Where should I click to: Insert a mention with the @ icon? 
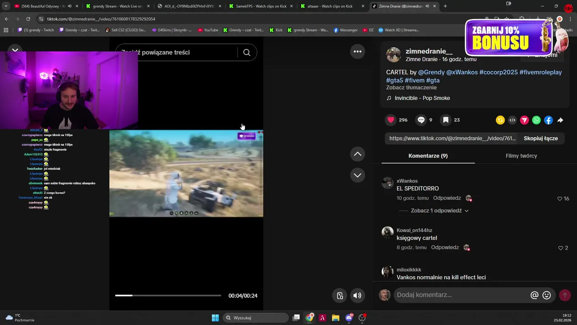(x=534, y=295)
